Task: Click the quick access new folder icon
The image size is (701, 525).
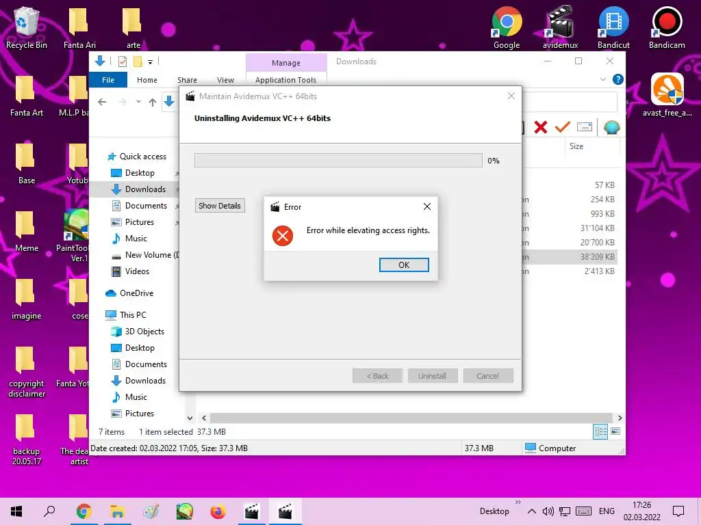Action: click(x=138, y=62)
